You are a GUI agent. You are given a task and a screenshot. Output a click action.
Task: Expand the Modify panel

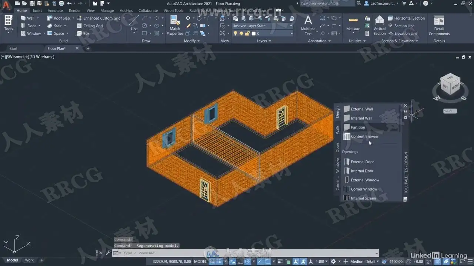[x=192, y=41]
